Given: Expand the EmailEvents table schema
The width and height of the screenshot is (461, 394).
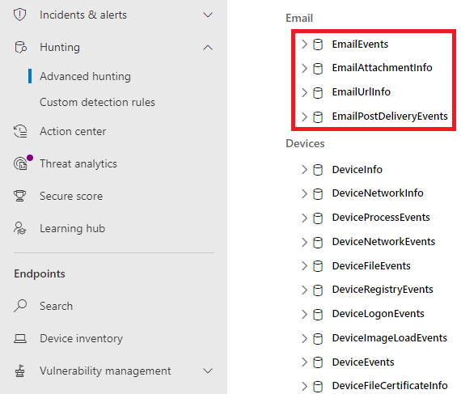Looking at the screenshot, I should (304, 44).
